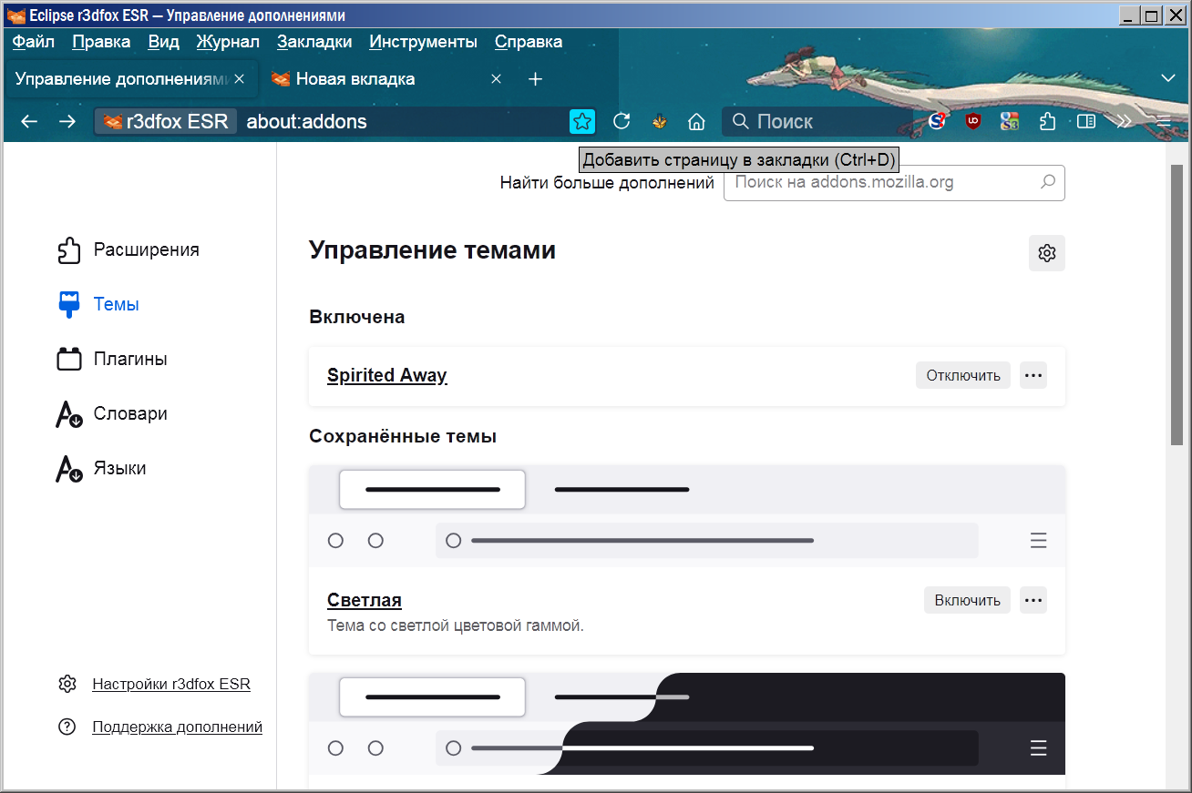Image resolution: width=1192 pixels, height=793 pixels.
Task: Go back one page
Action: (29, 121)
